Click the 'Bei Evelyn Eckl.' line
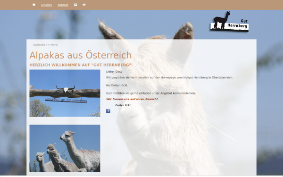 coord(117,85)
